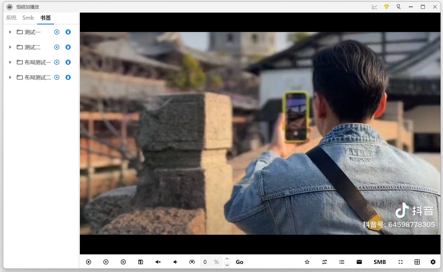Open the playlist list icon

point(342,262)
